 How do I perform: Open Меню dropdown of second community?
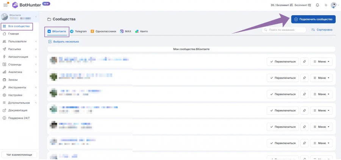click(321, 78)
